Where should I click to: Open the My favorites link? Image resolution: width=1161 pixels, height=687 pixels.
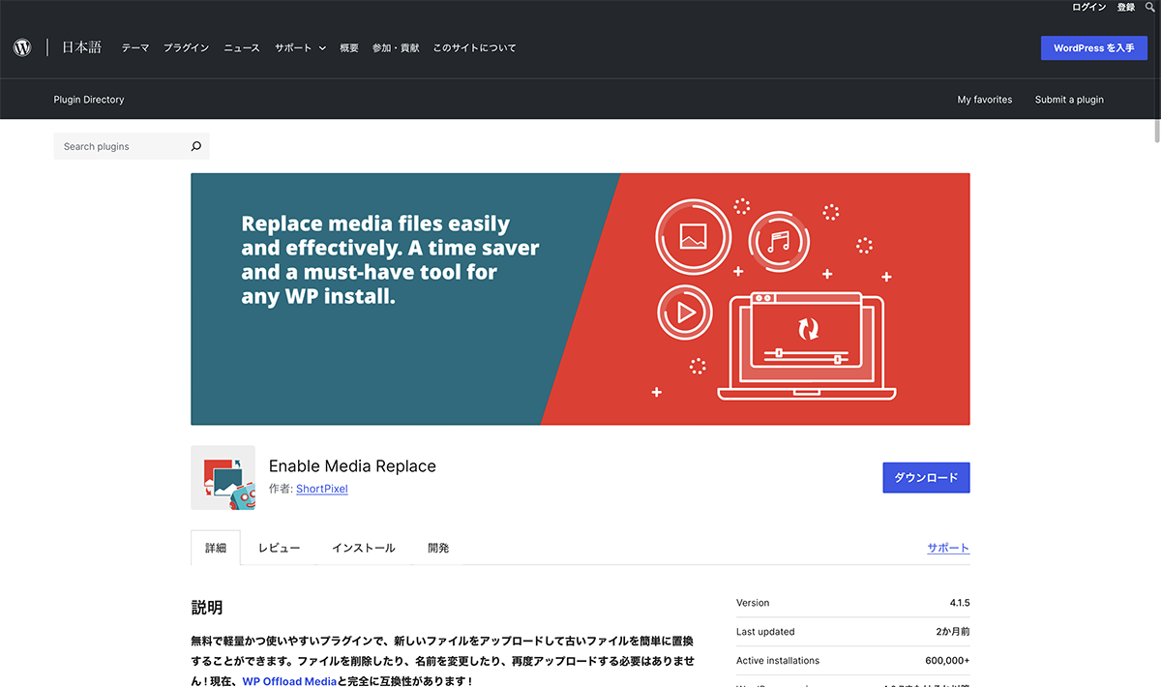984,100
